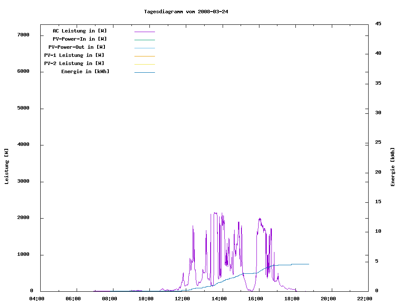Click the dark blue Energie legend line sample
The height and width of the screenshot is (308, 411).
point(144,72)
